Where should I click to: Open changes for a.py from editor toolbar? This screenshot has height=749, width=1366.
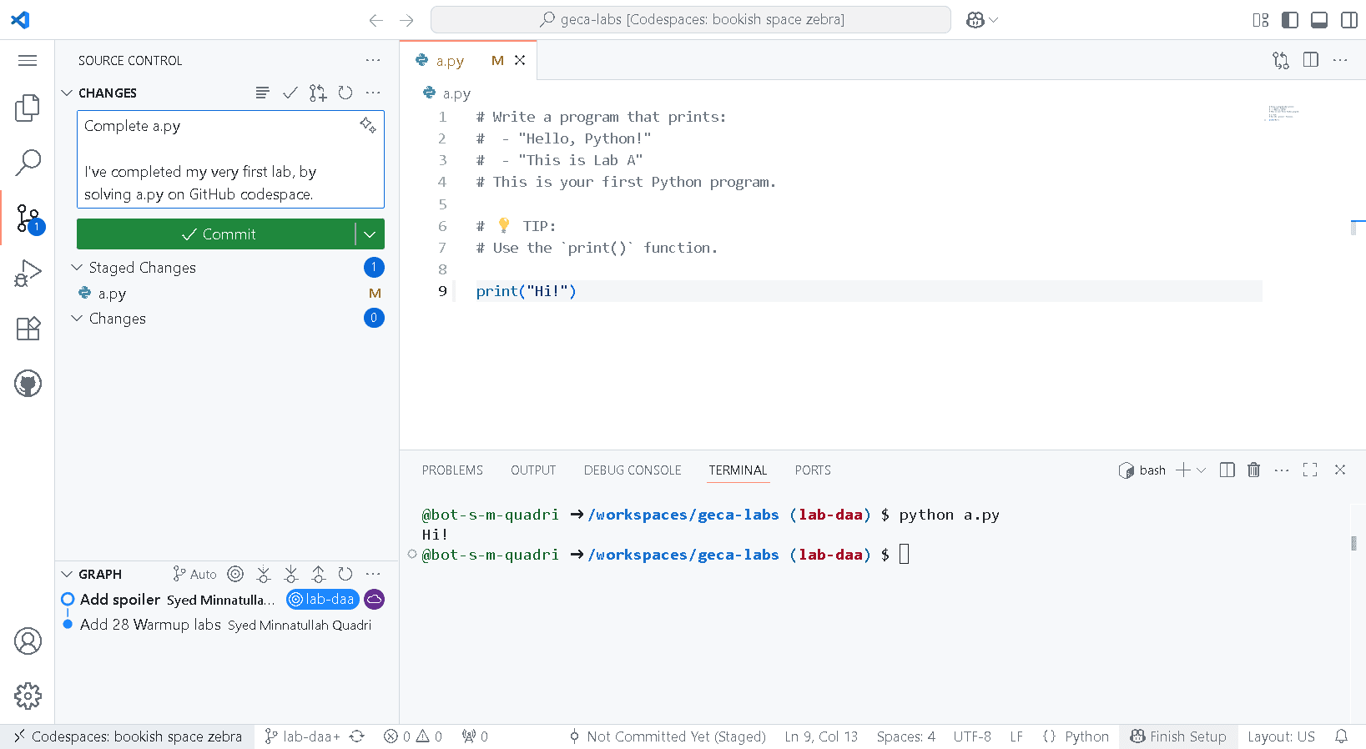pyautogui.click(x=1281, y=60)
